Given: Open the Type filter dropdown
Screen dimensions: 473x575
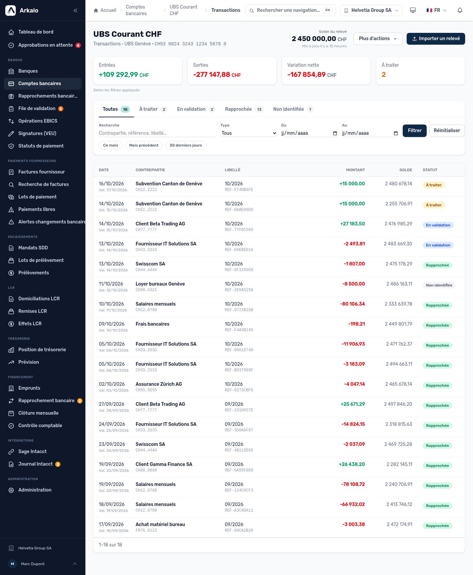Looking at the screenshot, I should point(249,133).
